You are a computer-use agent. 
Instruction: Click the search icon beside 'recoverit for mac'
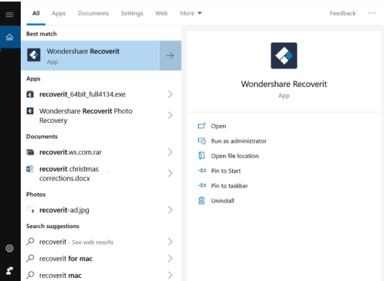(30, 258)
